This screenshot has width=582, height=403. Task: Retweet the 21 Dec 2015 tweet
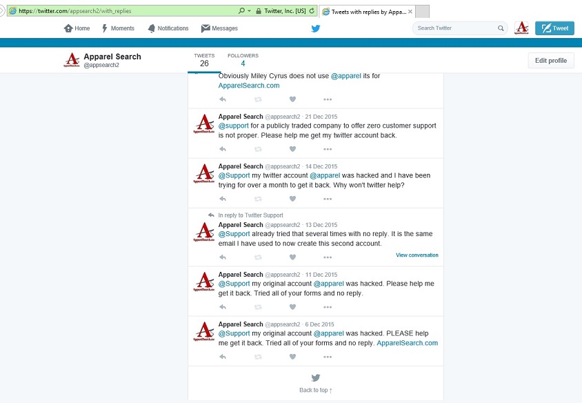click(258, 149)
